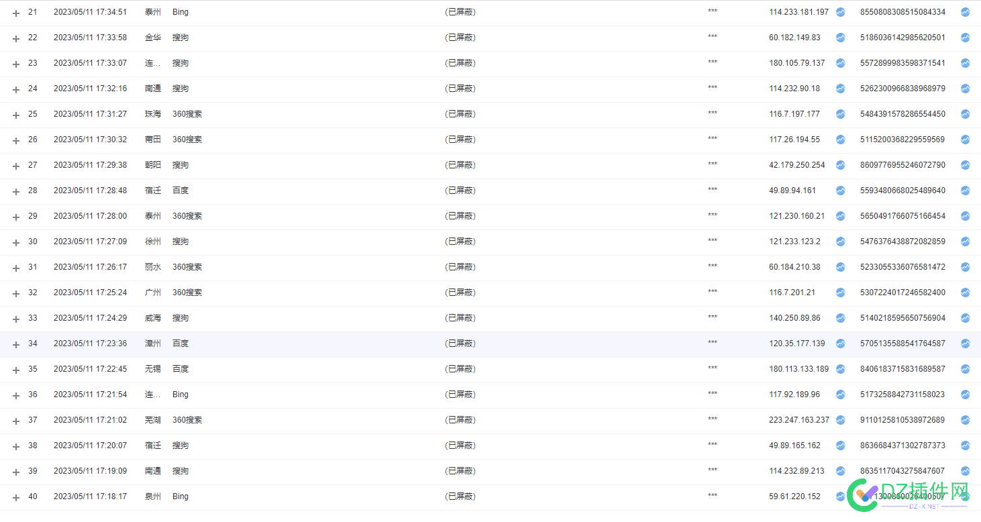Click 百度 in row 28
This screenshot has width=981, height=522.
(180, 191)
